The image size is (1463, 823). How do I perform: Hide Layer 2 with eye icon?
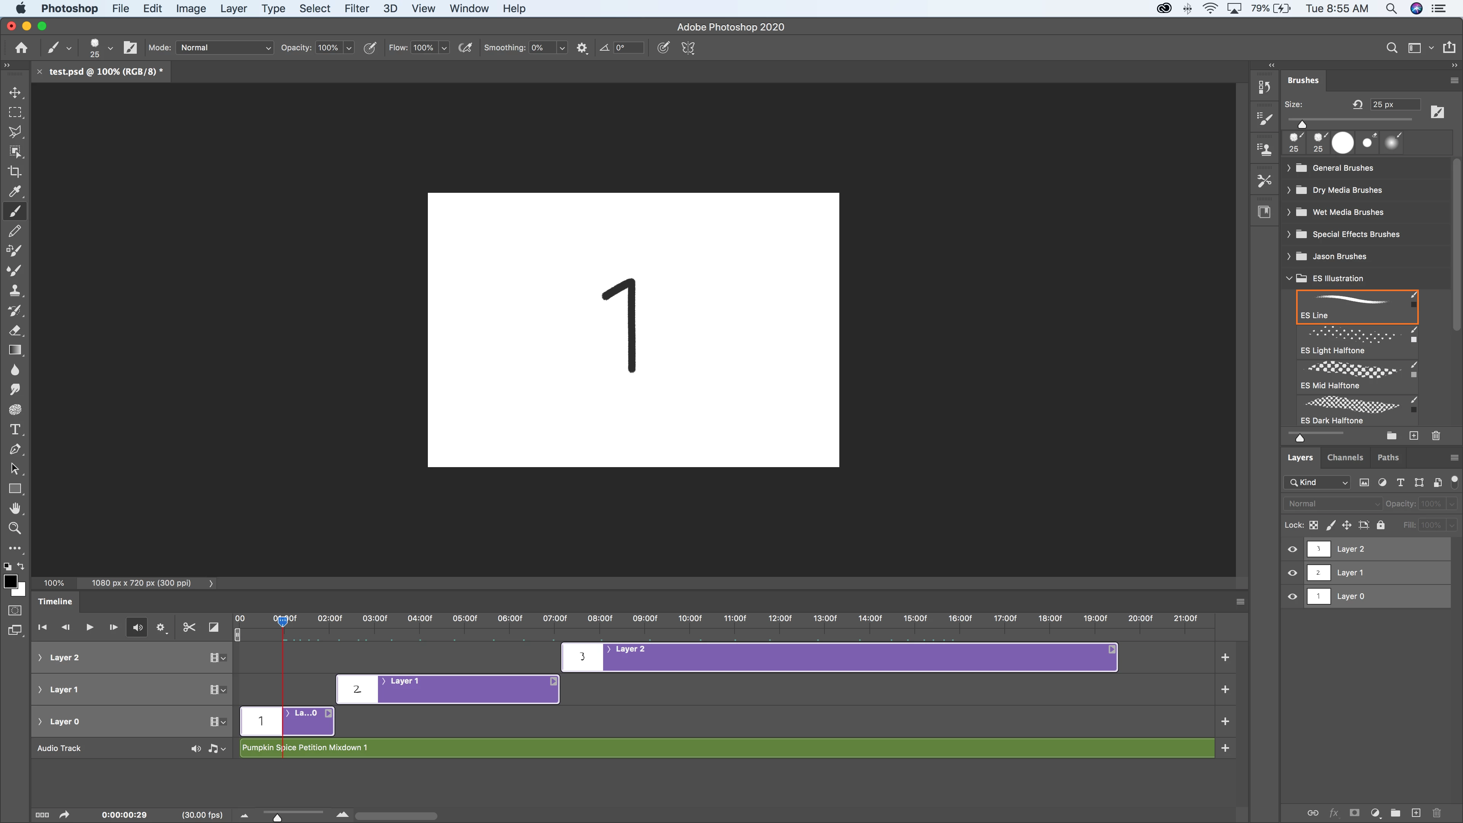coord(1293,549)
